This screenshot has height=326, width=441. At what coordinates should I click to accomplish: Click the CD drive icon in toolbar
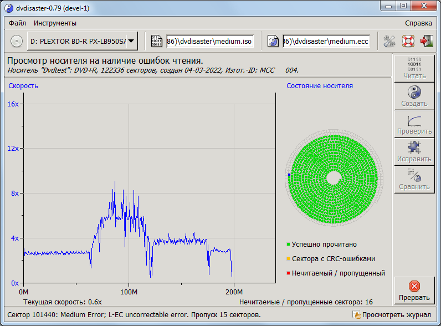(x=17, y=41)
